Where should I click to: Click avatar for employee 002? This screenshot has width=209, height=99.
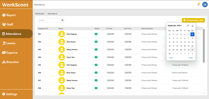pyautogui.click(x=62, y=42)
